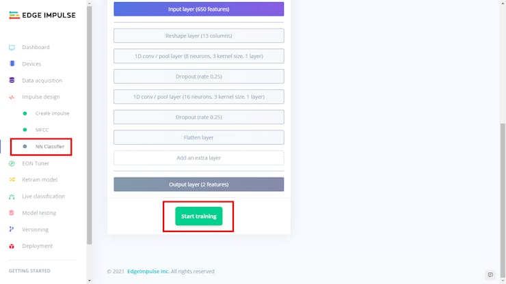Click the Devices icon in sidebar
506x284 pixels.
(12, 64)
